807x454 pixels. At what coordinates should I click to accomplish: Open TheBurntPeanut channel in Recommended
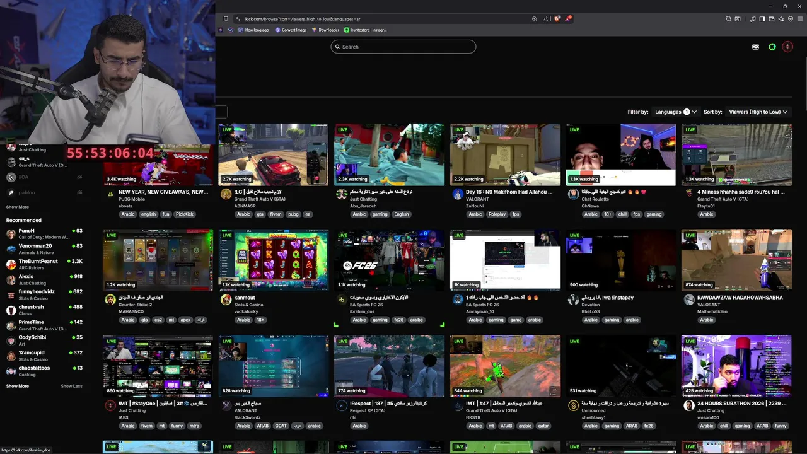click(44, 264)
